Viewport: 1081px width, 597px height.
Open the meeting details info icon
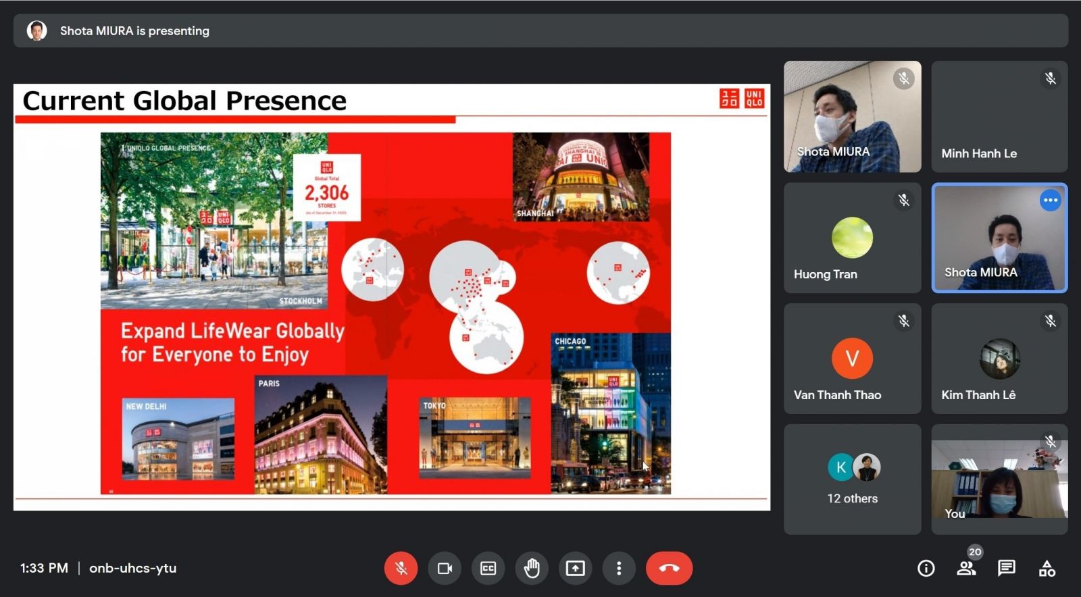tap(926, 569)
